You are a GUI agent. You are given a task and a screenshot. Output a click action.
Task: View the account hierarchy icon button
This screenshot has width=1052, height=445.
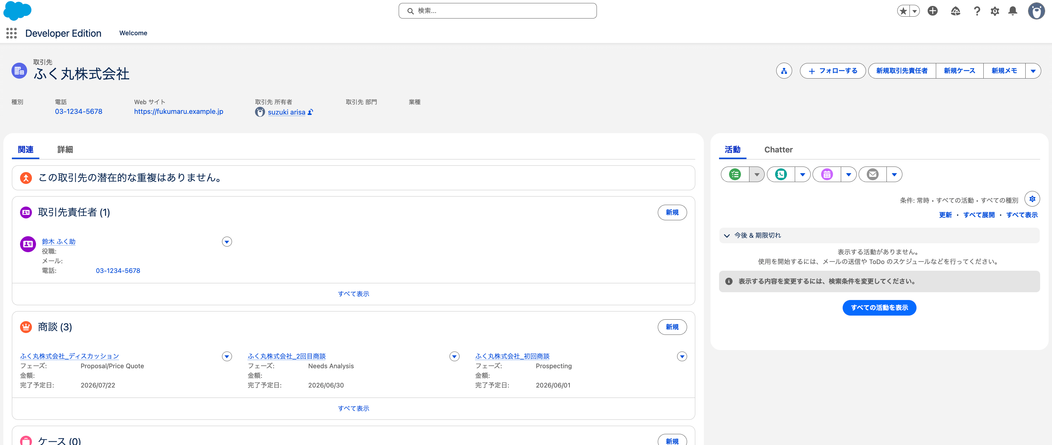784,71
